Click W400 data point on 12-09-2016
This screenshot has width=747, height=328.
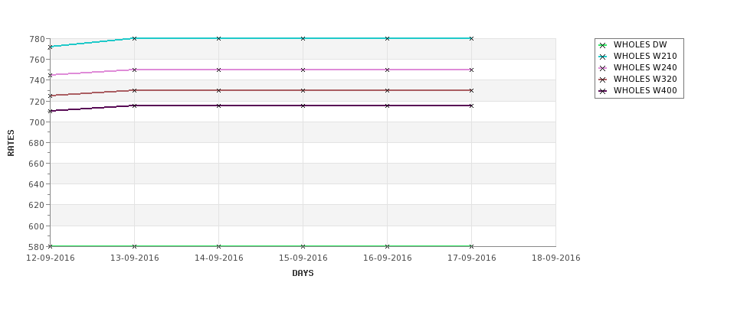point(50,111)
